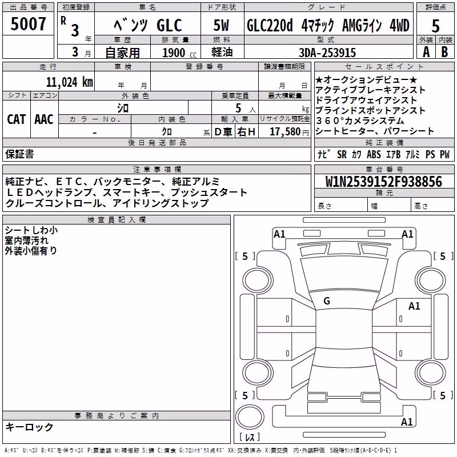Select the interior color クロ

(x=167, y=132)
